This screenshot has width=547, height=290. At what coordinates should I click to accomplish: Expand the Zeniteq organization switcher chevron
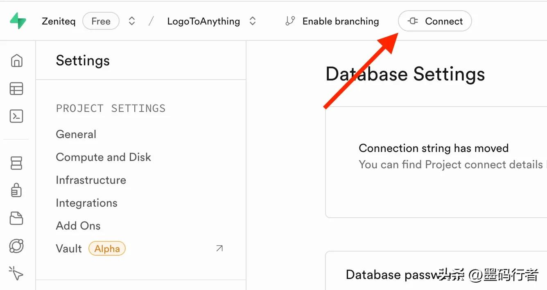(x=132, y=21)
